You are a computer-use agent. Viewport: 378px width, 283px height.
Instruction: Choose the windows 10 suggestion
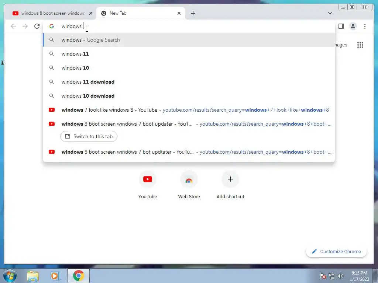coord(189,68)
